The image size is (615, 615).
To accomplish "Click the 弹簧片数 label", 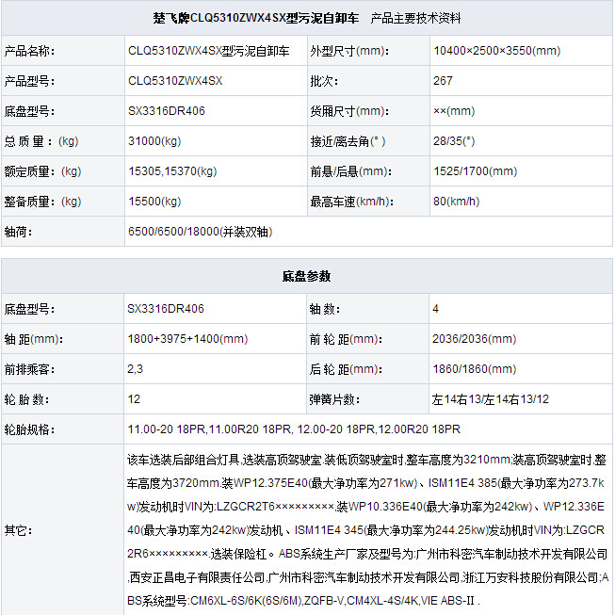I will (x=334, y=399).
